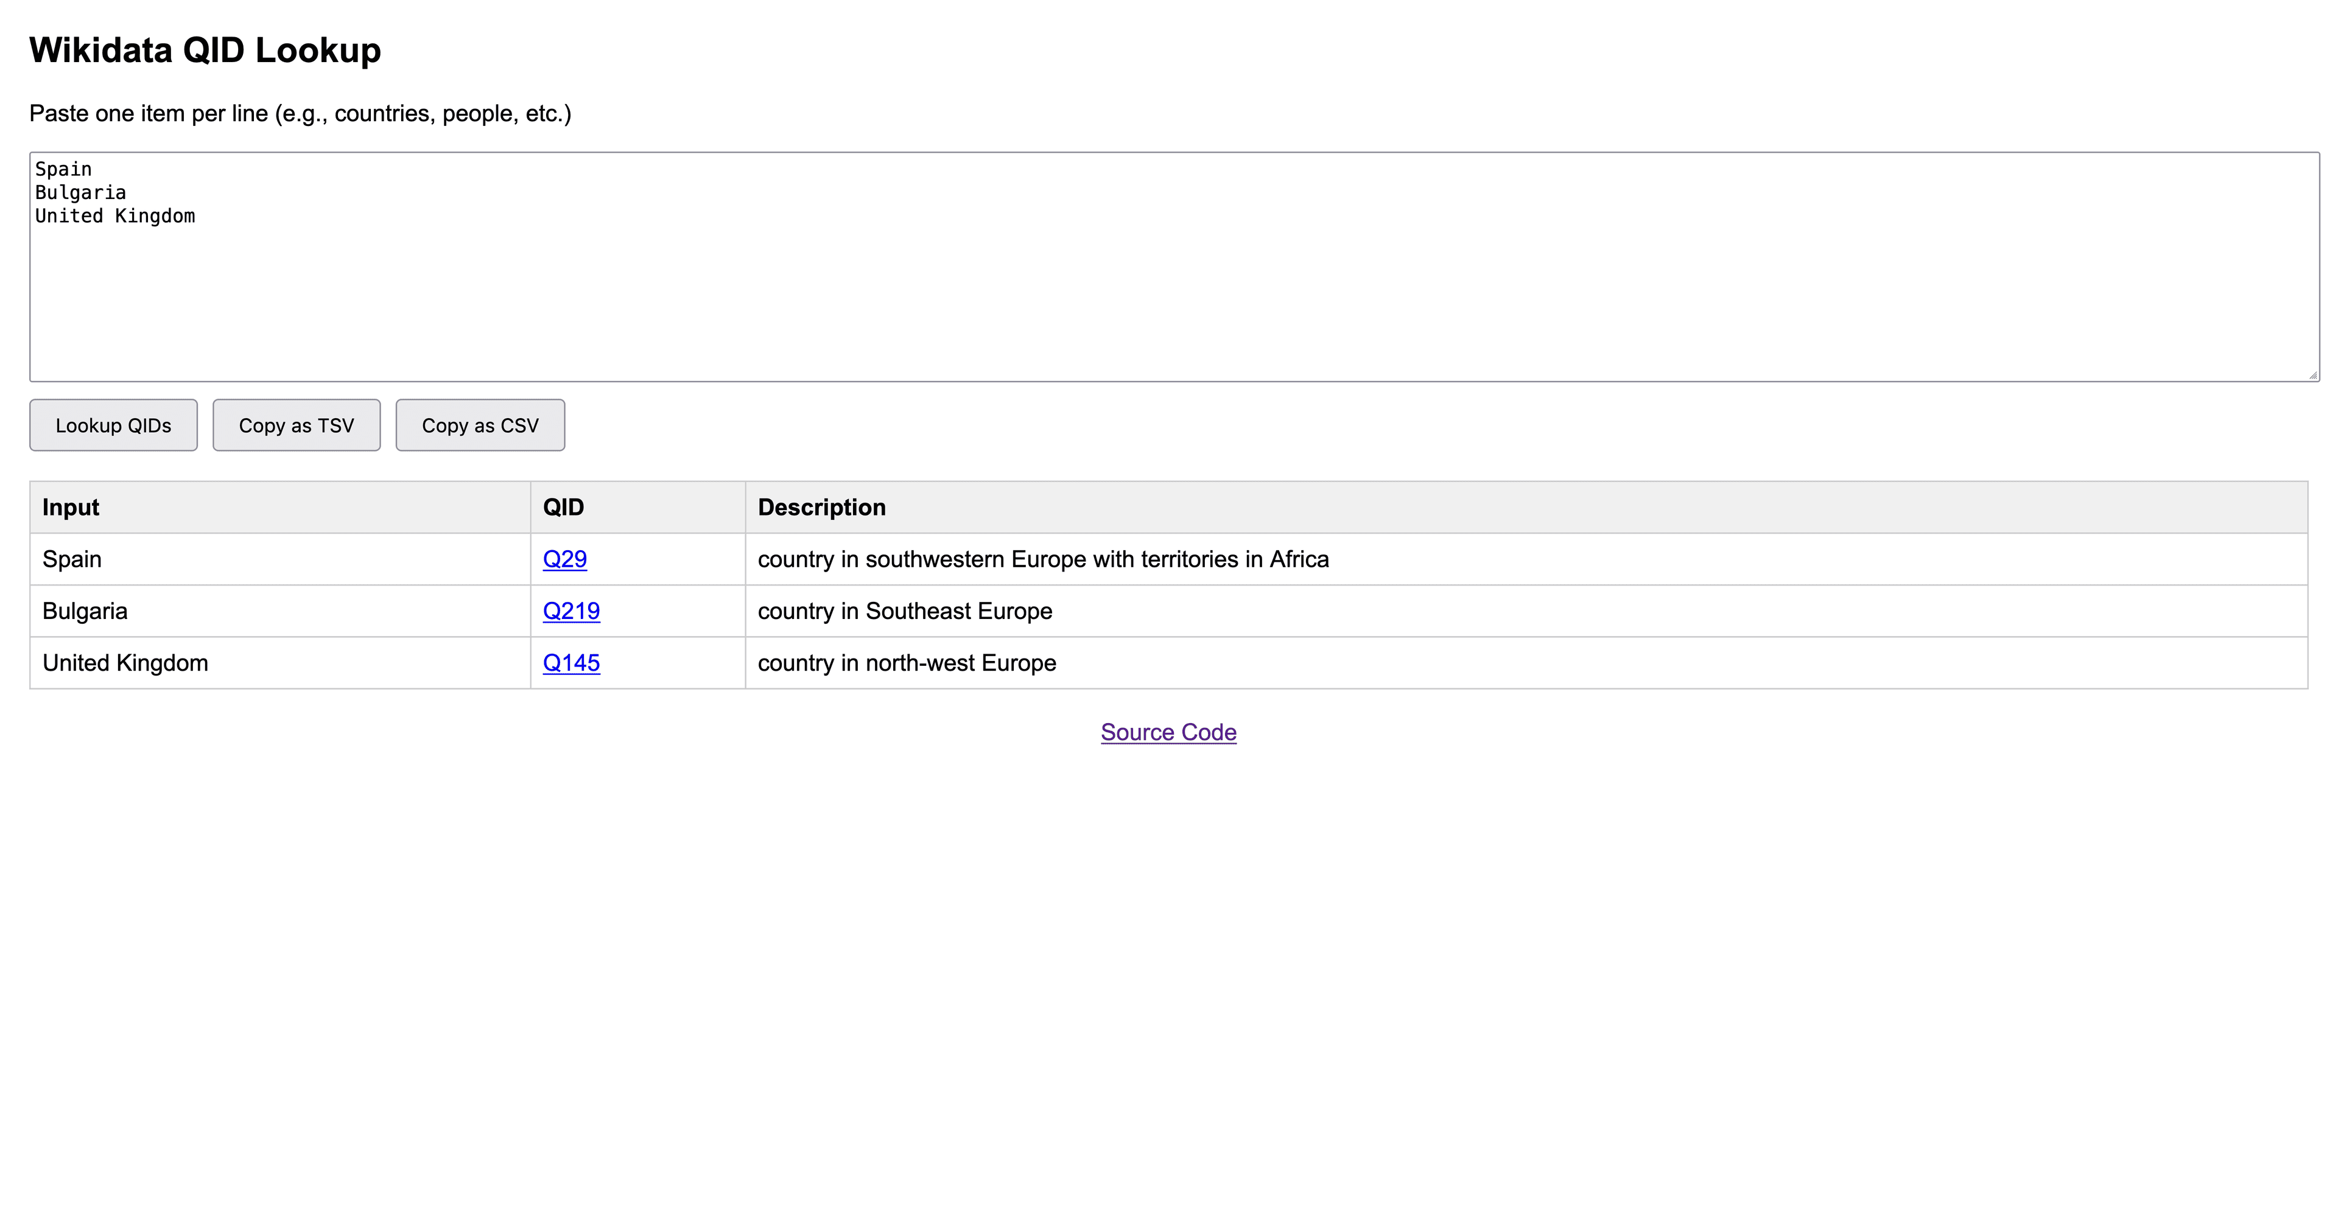Copy results as CSV
Viewport: 2338px width, 1227px height.
(x=479, y=425)
